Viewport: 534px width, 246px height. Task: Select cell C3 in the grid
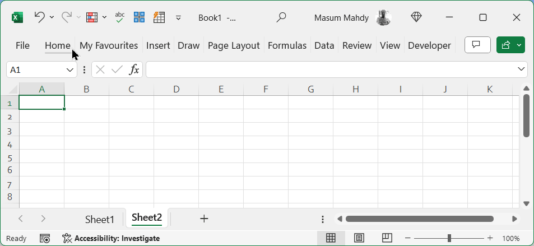[x=131, y=131]
